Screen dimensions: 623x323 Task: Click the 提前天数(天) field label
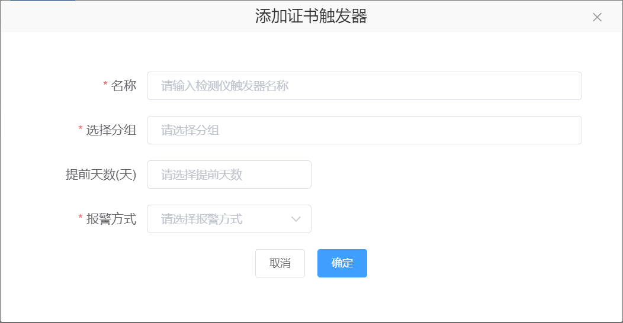101,175
